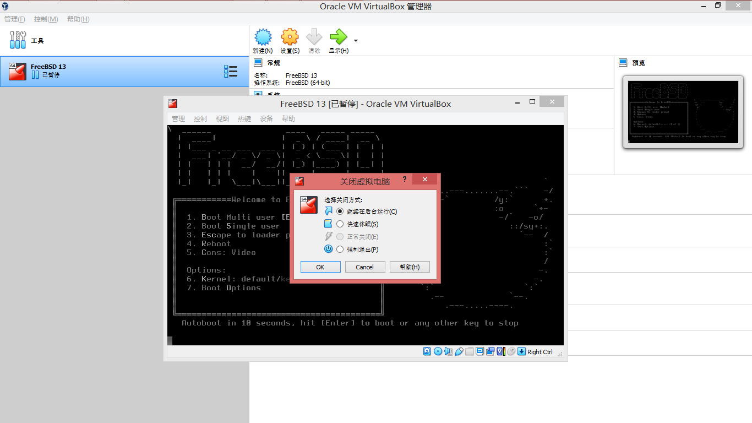
Task: Open 控制 menu in FreeBSD VM window
Action: (200, 118)
